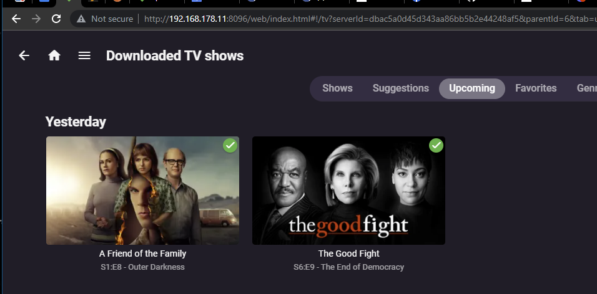Click The Good Fight poster thumbnail
The image size is (597, 294).
pyautogui.click(x=348, y=191)
